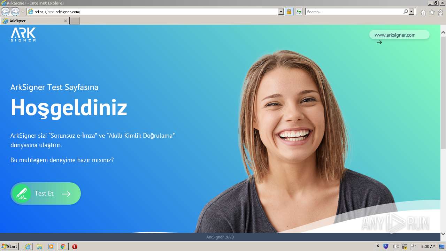Expand the address bar autocomplete dropdown
The width and height of the screenshot is (446, 251).
[281, 12]
